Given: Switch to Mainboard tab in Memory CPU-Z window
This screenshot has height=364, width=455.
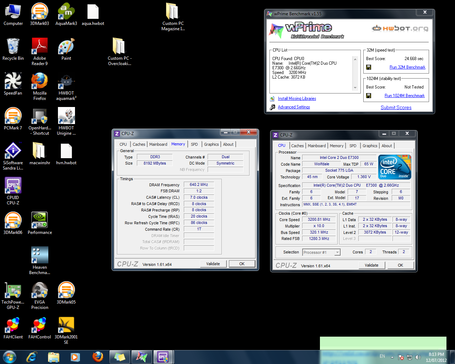Looking at the screenshot, I should (x=158, y=144).
